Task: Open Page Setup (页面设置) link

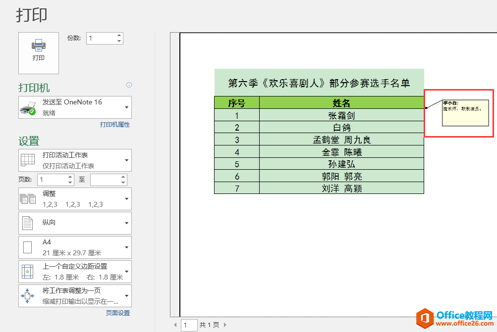Action: tap(117, 313)
